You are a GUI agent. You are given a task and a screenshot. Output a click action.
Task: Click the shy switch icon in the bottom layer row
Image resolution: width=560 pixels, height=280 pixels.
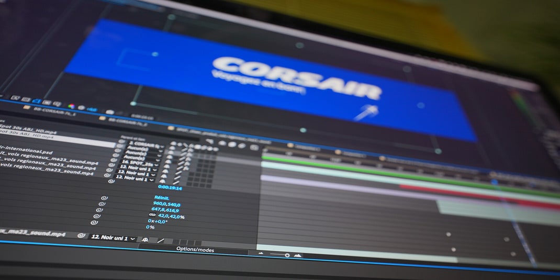[145, 240]
